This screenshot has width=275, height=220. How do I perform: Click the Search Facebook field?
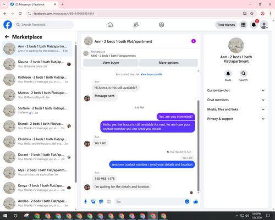click(x=44, y=25)
